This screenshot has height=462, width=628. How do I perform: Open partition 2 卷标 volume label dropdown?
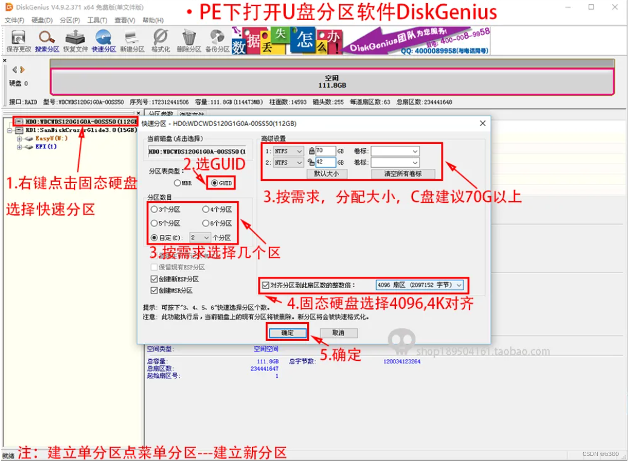tap(395, 162)
